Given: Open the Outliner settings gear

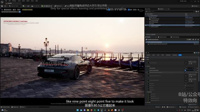Looking at the screenshot, I should tap(198, 12).
